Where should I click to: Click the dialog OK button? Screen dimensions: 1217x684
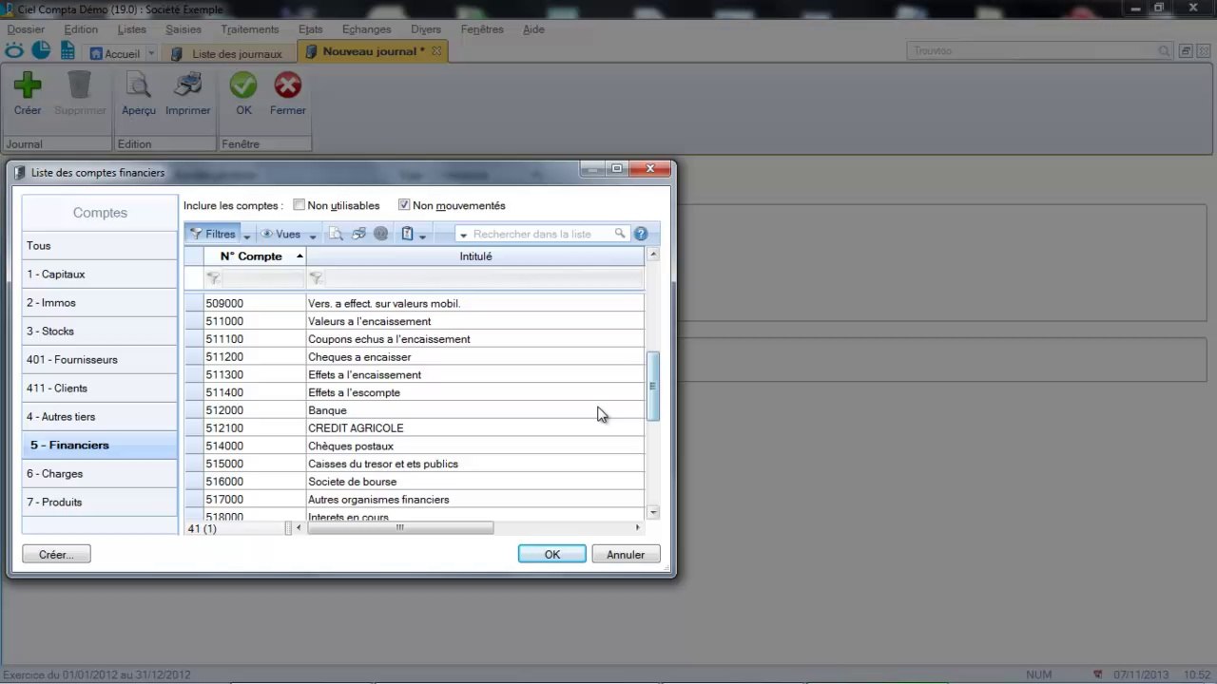pyautogui.click(x=551, y=555)
